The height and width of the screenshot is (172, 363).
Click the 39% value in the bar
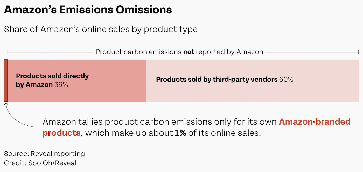[x=61, y=85]
